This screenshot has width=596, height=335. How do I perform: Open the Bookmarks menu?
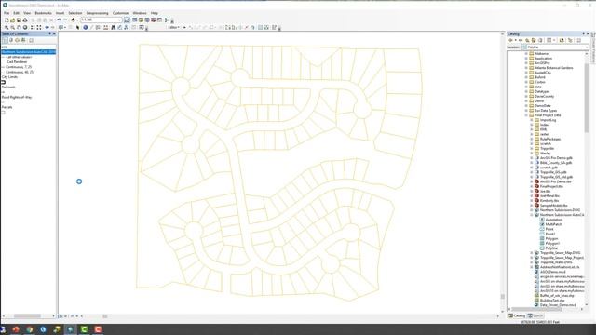43,13
